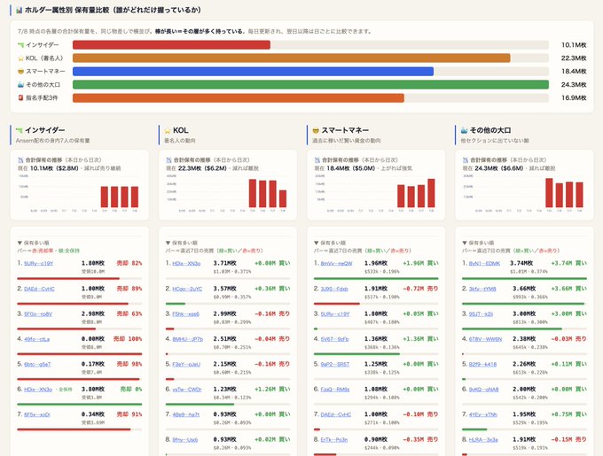
Task: Click the emoji in the スマートマネー section heading
Action: tap(316, 130)
